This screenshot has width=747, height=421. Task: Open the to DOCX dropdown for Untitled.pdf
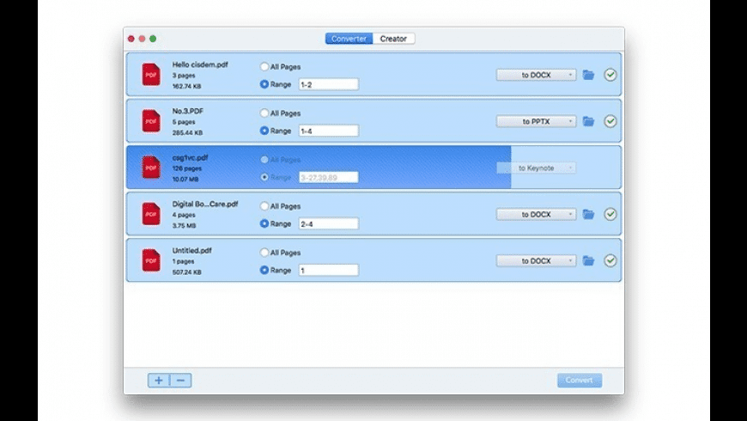tap(536, 261)
